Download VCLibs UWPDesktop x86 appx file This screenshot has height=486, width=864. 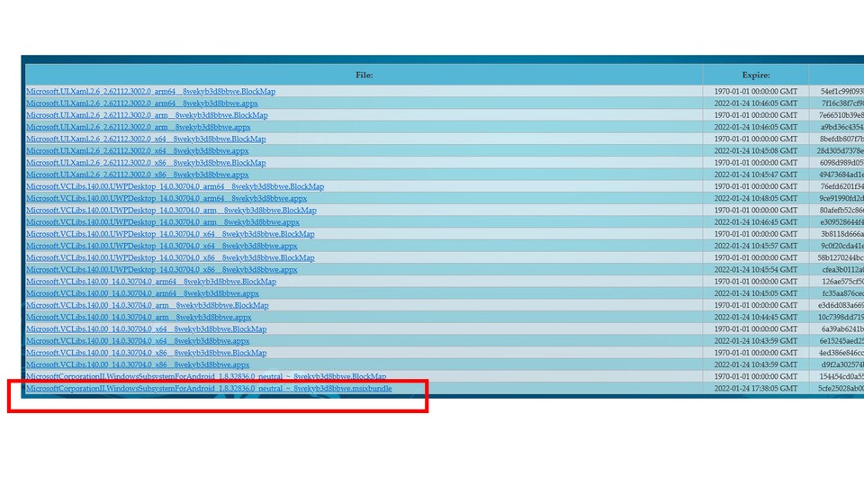(x=161, y=270)
